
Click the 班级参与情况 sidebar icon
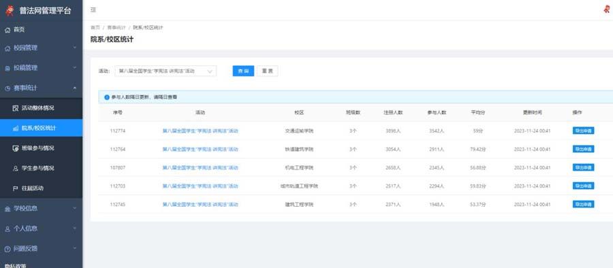(x=16, y=148)
